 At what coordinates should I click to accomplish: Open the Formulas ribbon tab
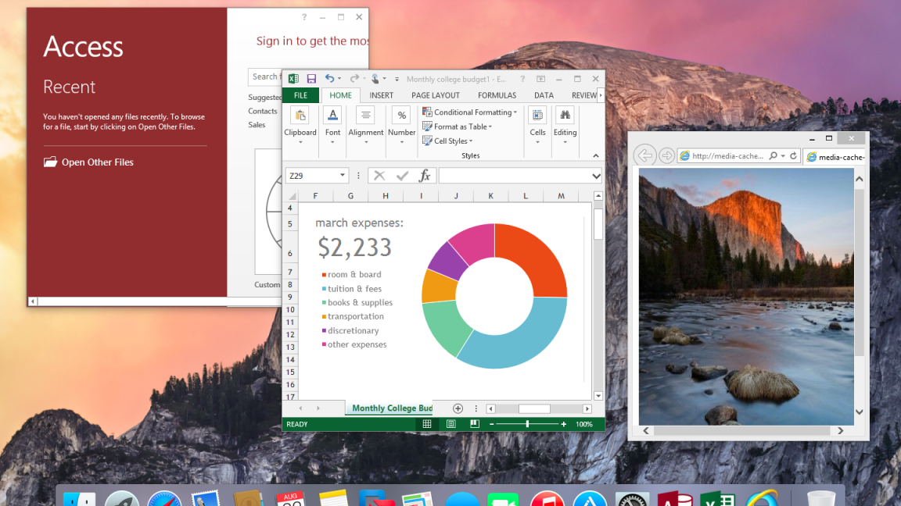click(x=497, y=95)
